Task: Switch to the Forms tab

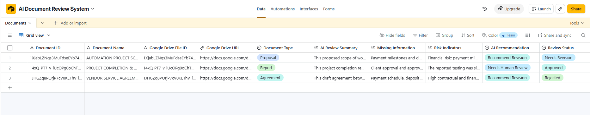Action: [329, 9]
